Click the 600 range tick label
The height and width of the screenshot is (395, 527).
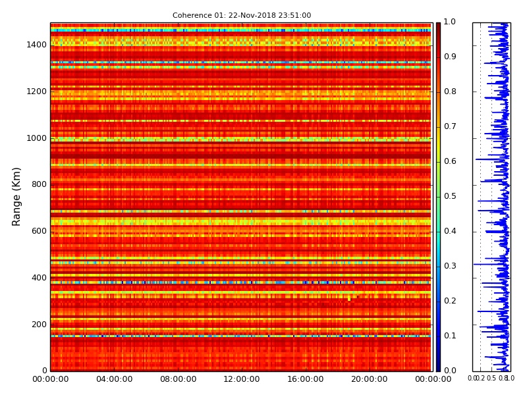(x=39, y=231)
